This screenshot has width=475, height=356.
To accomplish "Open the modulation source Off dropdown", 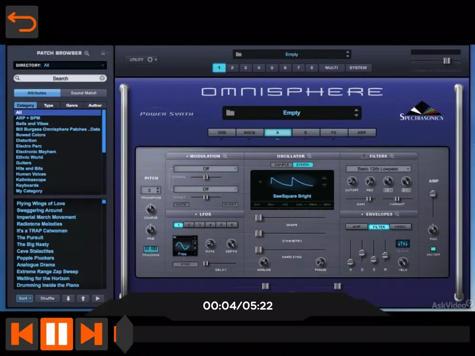I will pos(206,169).
